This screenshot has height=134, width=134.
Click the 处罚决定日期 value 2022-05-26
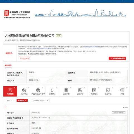[36, 128]
